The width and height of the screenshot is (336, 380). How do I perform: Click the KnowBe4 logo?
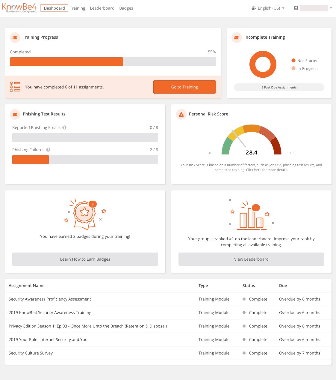[x=19, y=8]
